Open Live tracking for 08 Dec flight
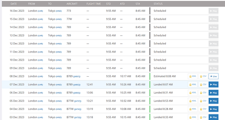This screenshot has height=120, width=225. click(214, 76)
